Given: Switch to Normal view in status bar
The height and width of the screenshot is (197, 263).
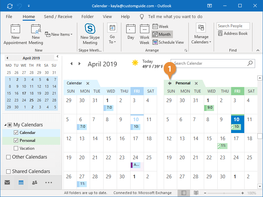Looking at the screenshot, I should click(184, 193).
